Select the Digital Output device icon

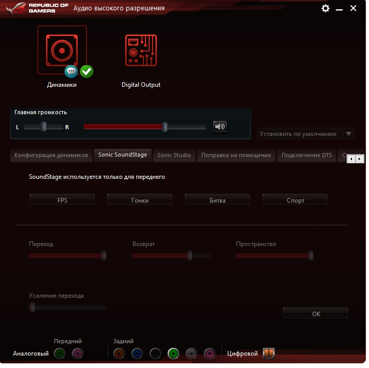pos(141,50)
